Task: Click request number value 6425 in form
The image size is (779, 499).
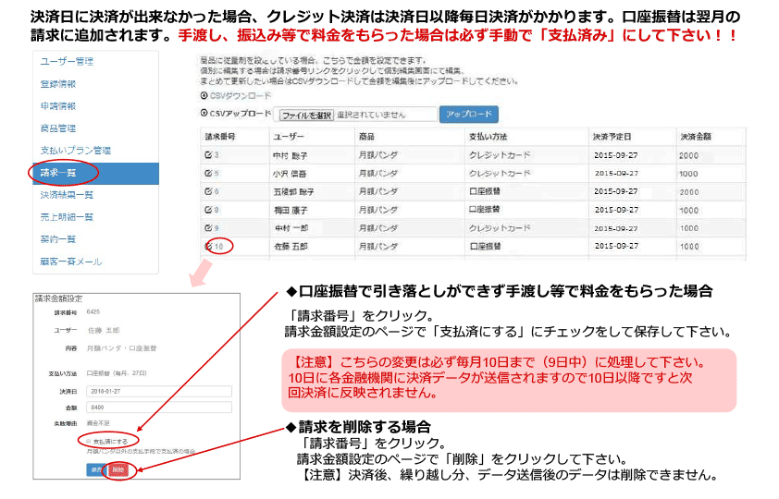Action: [x=93, y=312]
